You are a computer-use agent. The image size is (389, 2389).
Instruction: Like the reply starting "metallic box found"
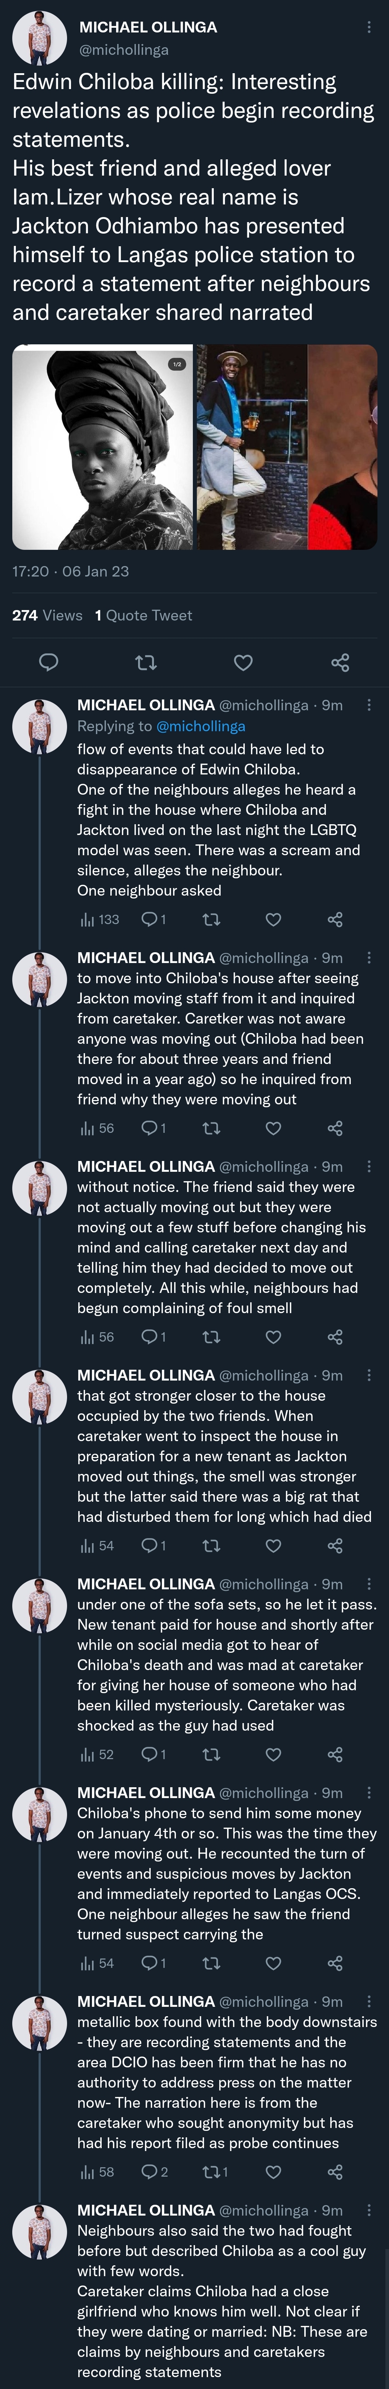pos(273,2171)
